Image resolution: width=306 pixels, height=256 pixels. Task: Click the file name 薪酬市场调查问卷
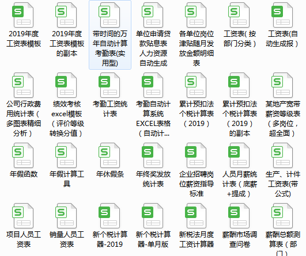tap(240, 239)
